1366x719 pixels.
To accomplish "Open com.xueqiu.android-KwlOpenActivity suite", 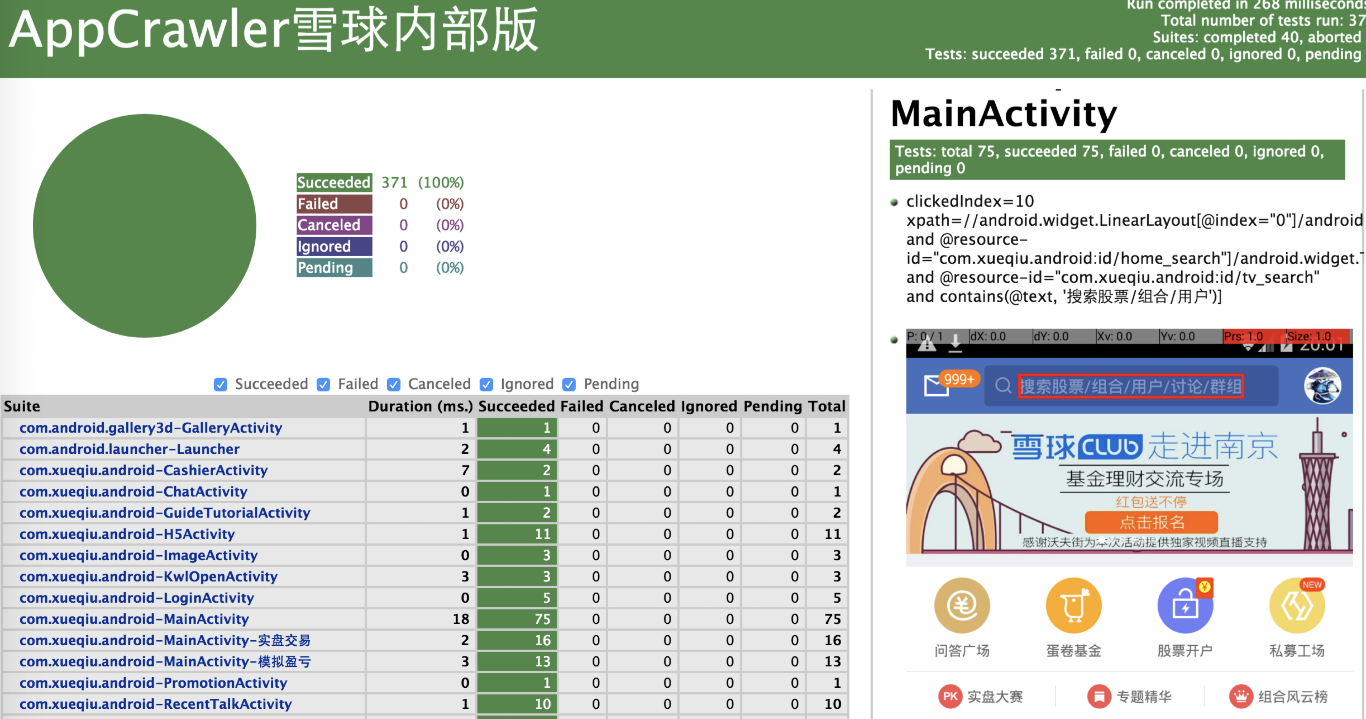I will pos(148,576).
